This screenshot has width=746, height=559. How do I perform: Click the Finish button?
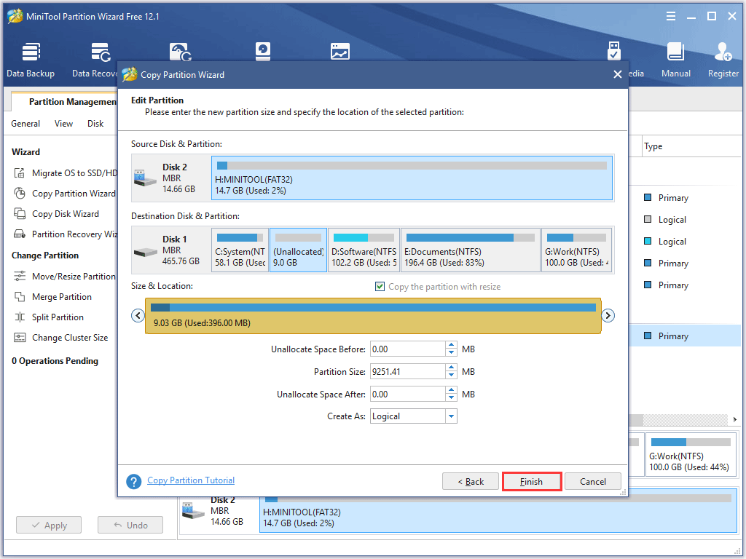pos(531,482)
